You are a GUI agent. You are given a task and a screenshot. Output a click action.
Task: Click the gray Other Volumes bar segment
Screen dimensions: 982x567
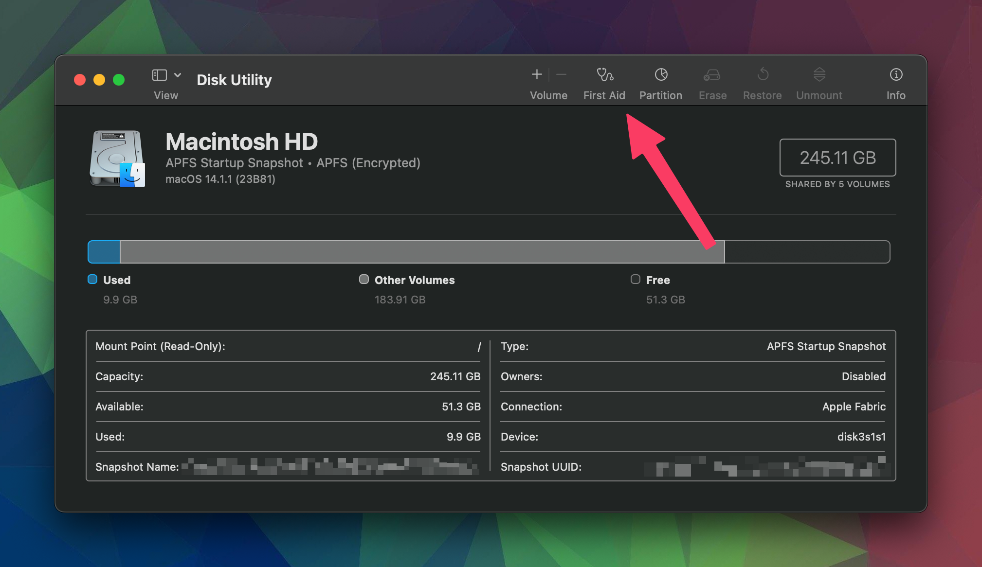(422, 252)
